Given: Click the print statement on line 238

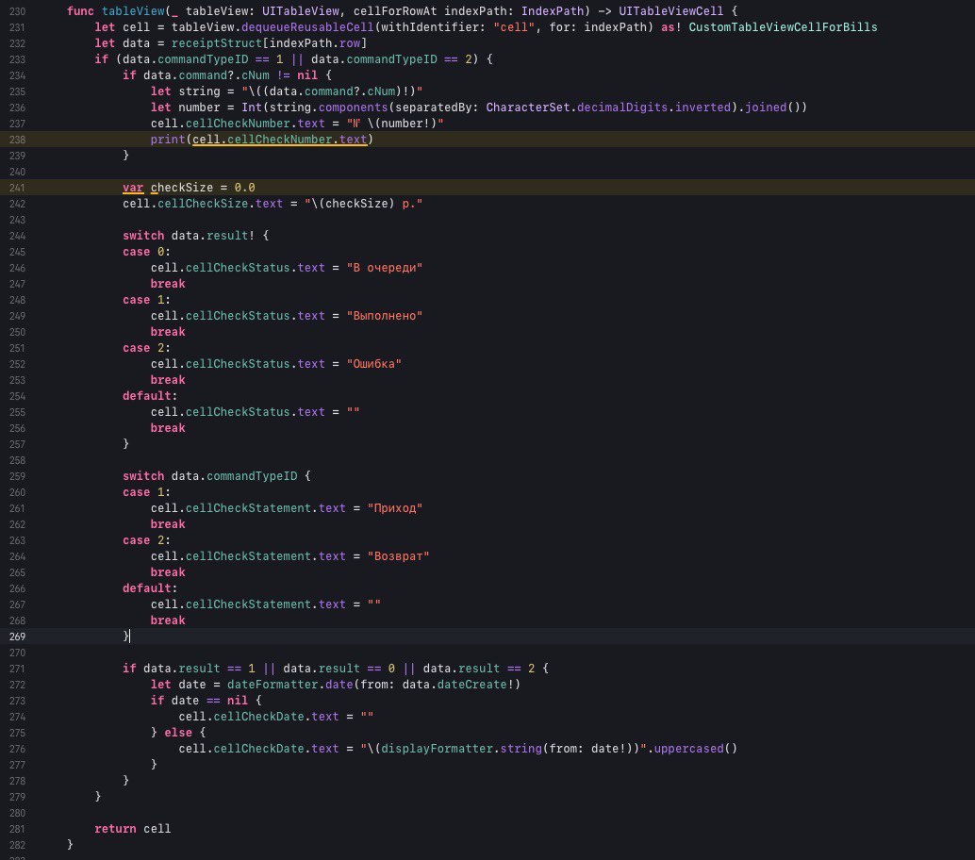Looking at the screenshot, I should pos(262,140).
